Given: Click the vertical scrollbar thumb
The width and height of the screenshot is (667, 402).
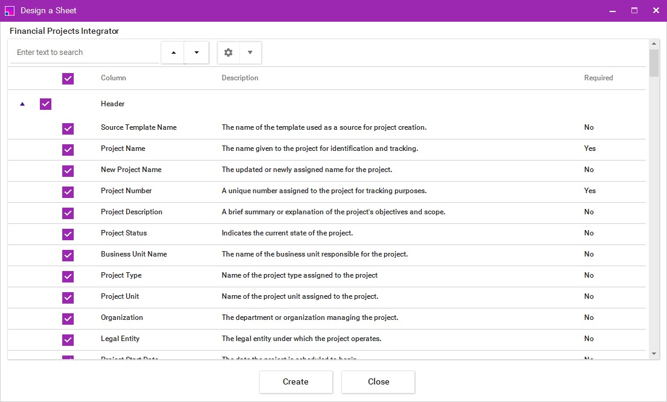Looking at the screenshot, I should tap(654, 62).
